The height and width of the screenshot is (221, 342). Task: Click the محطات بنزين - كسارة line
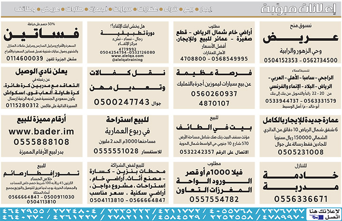click(128, 171)
